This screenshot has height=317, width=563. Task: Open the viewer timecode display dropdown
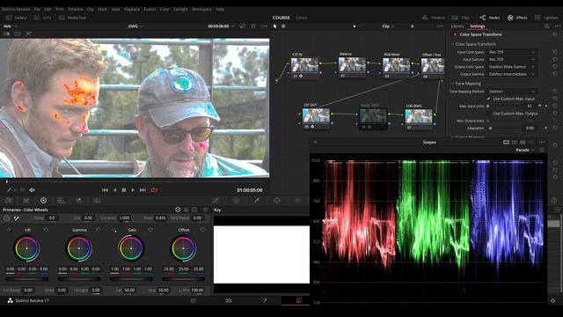pyautogui.click(x=221, y=26)
